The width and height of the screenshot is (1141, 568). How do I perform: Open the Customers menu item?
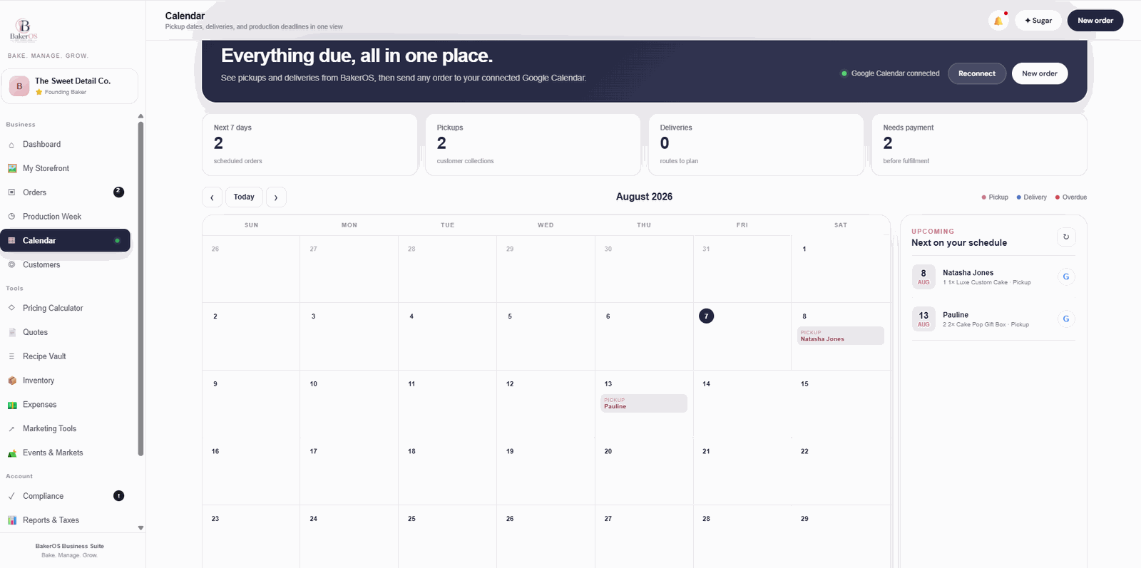[66, 265]
